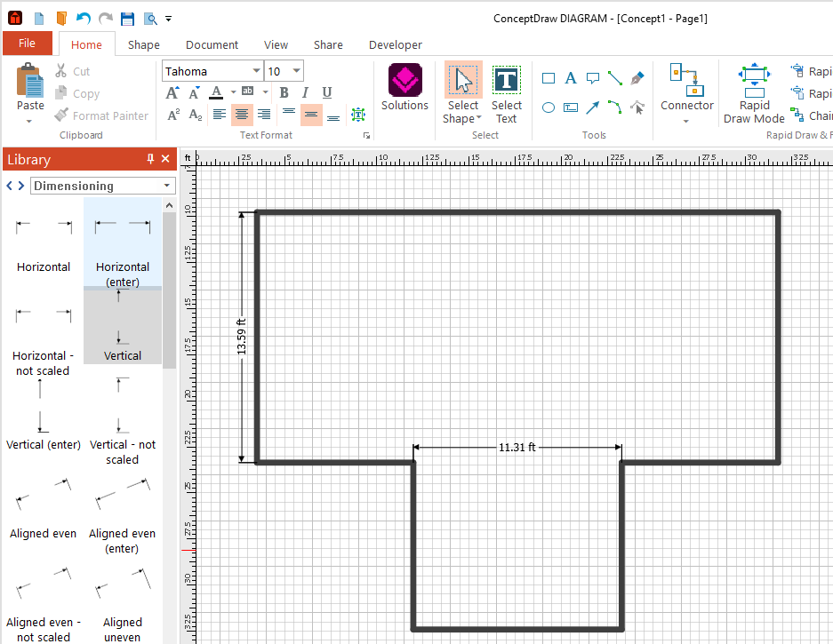Toggle italic text formatting
833x644 pixels.
tap(305, 92)
